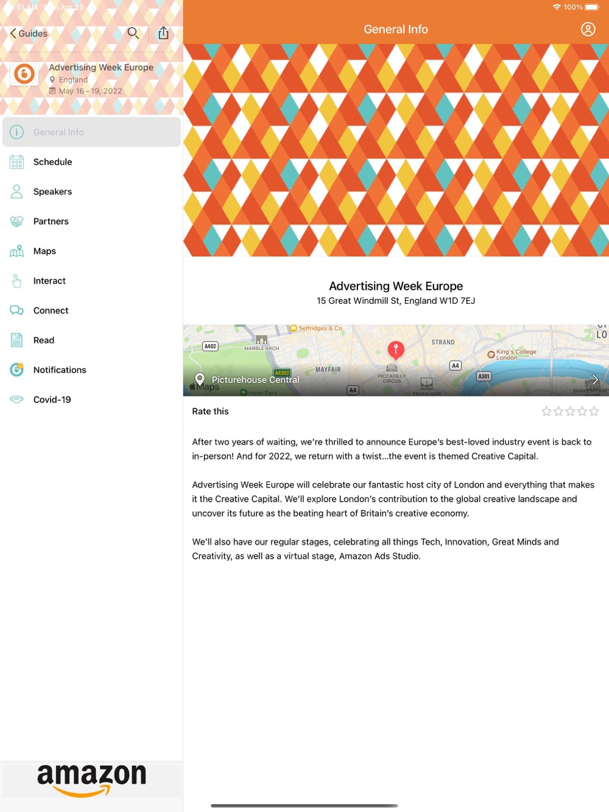Screen dimensions: 609x812
Task: Tap the Advertising Week Europe logo icon
Action: pos(24,74)
